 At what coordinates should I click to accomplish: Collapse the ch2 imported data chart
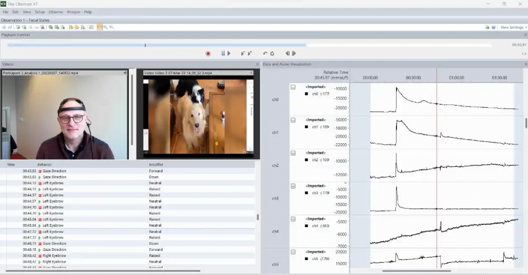pos(293,153)
